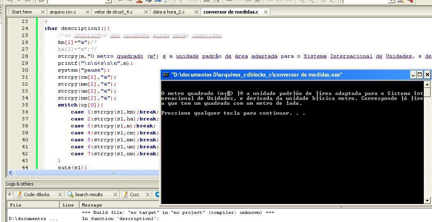The width and height of the screenshot is (432, 222).
Task: Maximize the conversor de medidas.exe console
Action: 420,75
